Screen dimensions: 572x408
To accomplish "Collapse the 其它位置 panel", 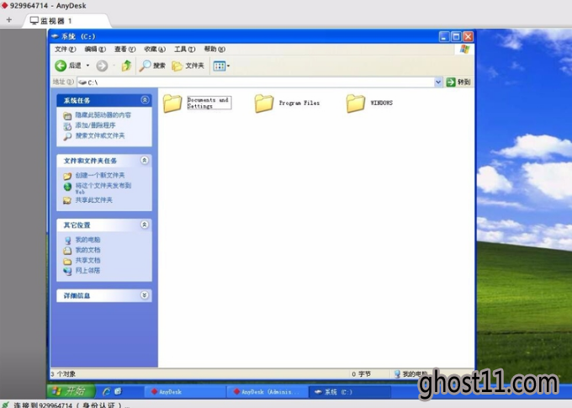I will coord(145,225).
